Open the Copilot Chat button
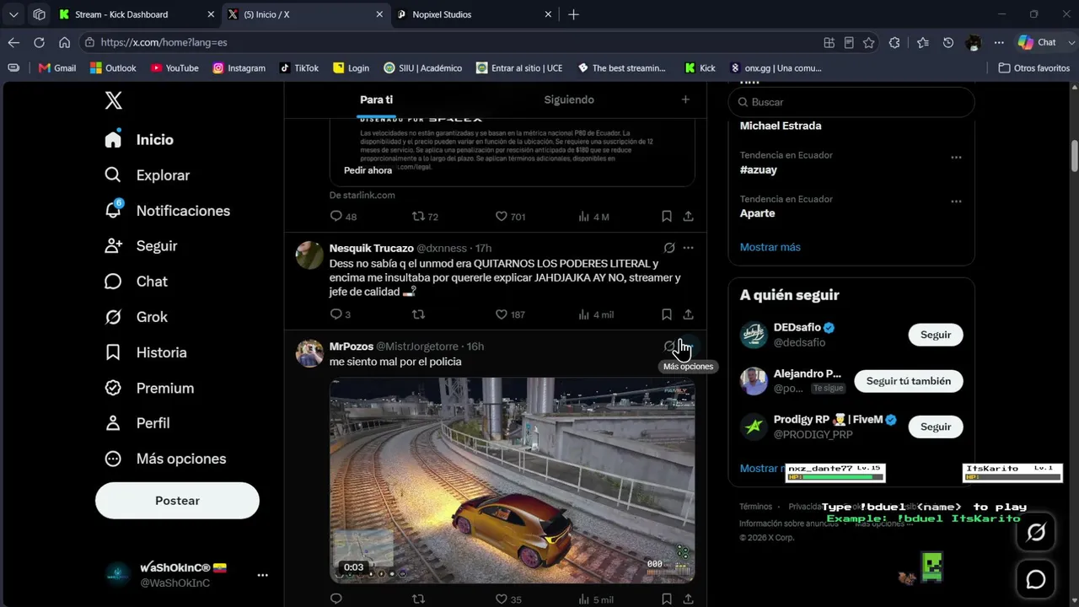 pos(1038,42)
